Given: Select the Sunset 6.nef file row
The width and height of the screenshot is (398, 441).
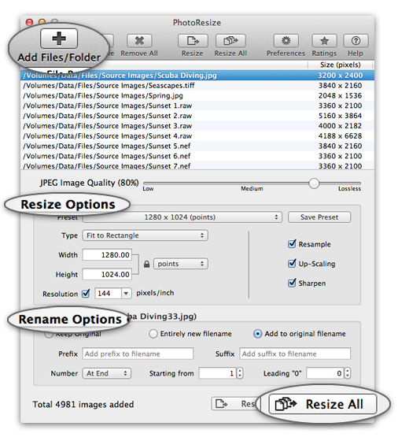Looking at the screenshot, I should coord(197,157).
